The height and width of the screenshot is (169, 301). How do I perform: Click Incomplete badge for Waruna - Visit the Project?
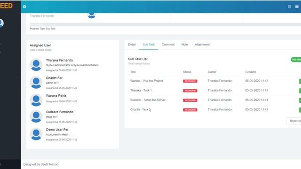pos(190,81)
